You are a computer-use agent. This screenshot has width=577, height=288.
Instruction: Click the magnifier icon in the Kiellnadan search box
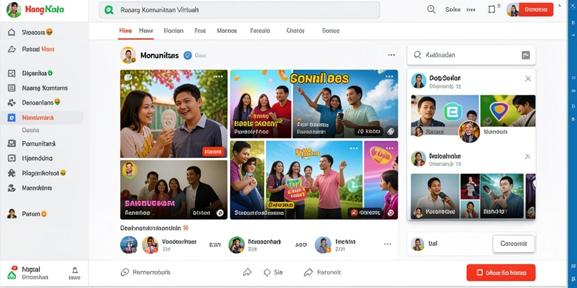tap(418, 55)
